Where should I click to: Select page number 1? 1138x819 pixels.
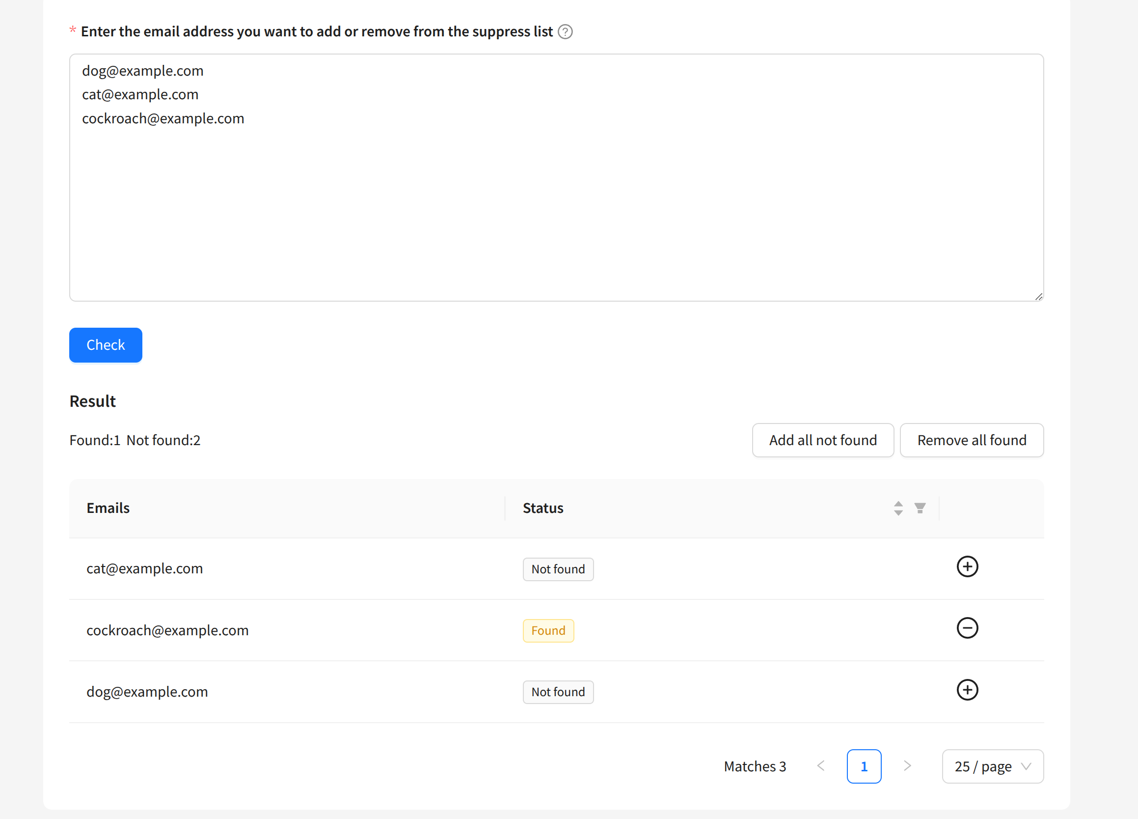(864, 766)
